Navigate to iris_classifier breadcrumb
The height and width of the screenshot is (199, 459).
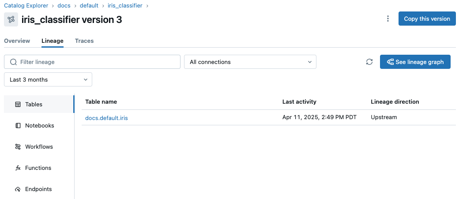(126, 6)
